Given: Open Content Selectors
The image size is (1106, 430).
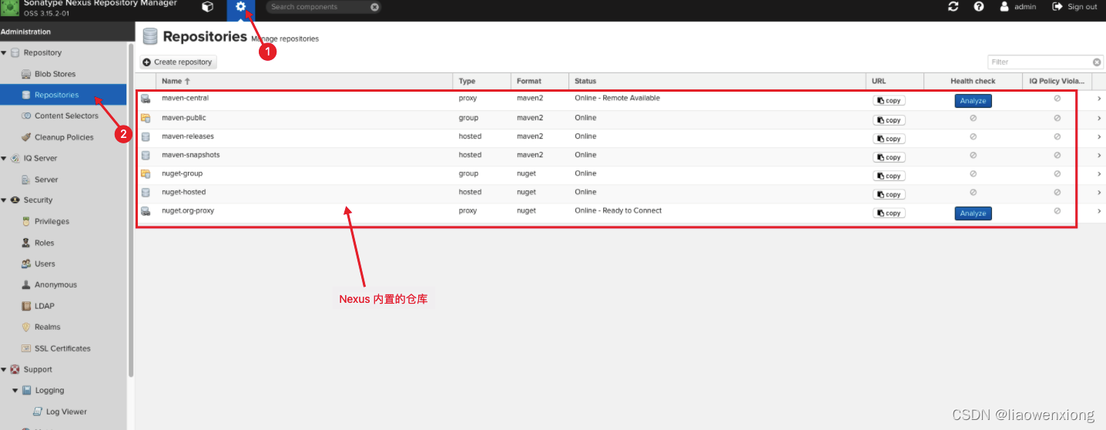Looking at the screenshot, I should 66,116.
